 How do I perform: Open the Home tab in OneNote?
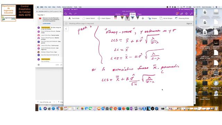point(118,14)
